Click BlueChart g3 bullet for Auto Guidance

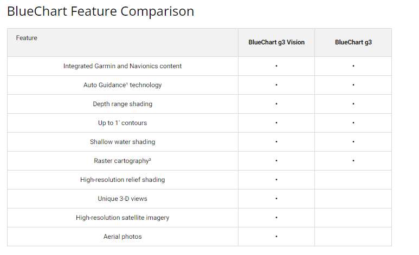click(x=353, y=85)
